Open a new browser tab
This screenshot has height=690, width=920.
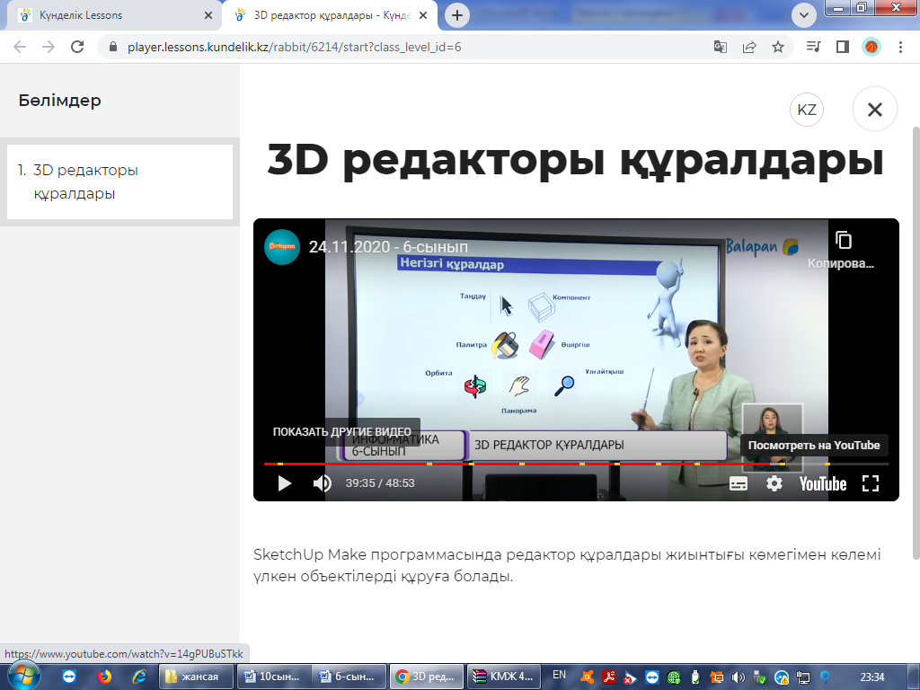457,15
